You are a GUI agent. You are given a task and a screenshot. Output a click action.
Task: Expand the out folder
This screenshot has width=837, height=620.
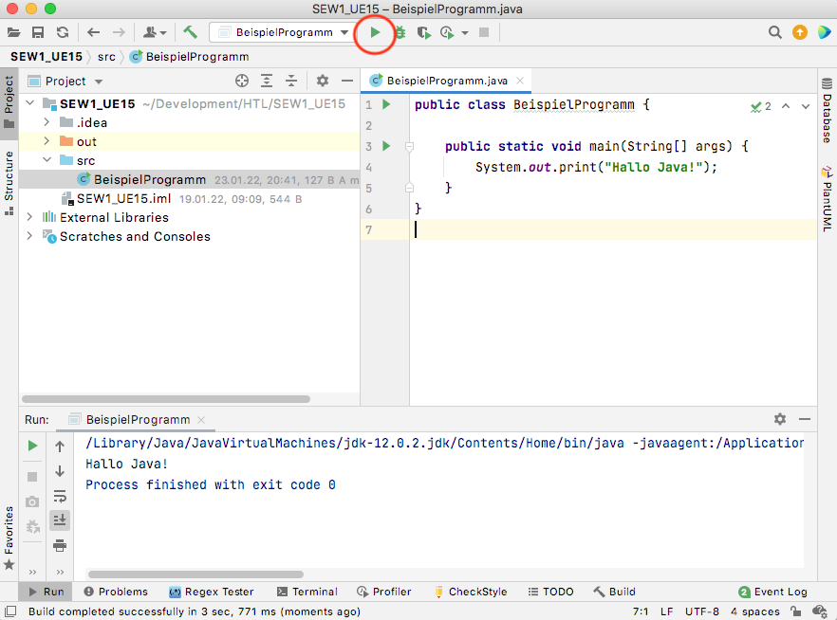pos(47,141)
